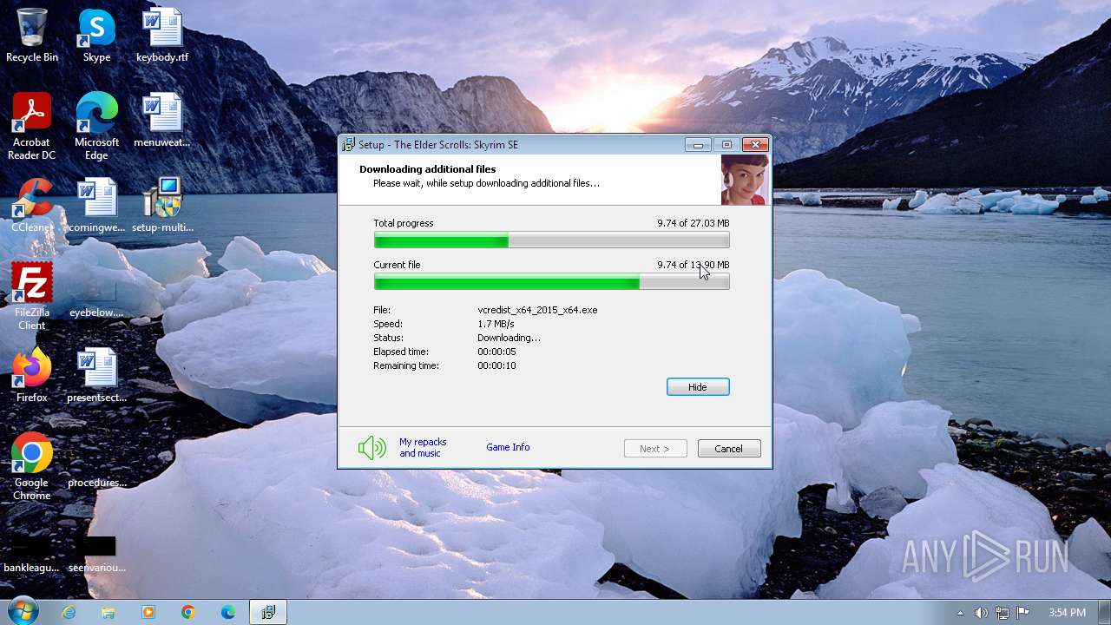Select the Downloading... status text
This screenshot has width=1111, height=625.
click(509, 338)
